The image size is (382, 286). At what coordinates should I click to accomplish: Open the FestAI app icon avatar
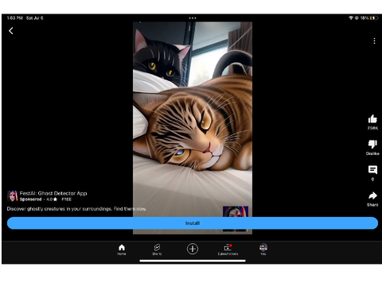[12, 196]
